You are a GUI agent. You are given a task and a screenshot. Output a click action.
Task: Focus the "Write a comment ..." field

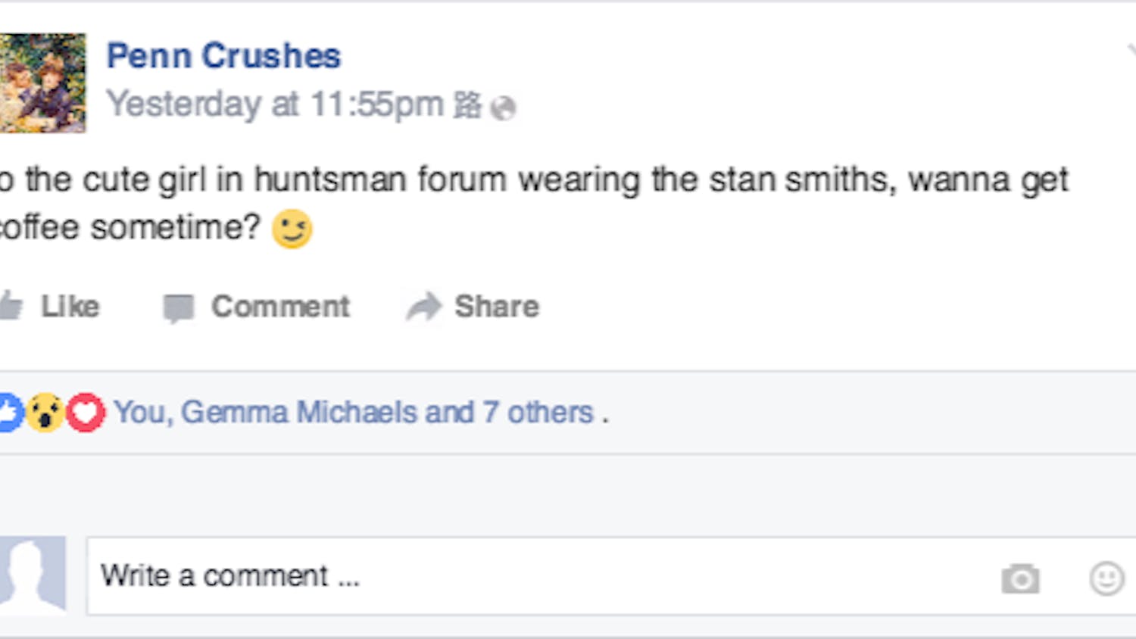pyautogui.click(x=530, y=576)
